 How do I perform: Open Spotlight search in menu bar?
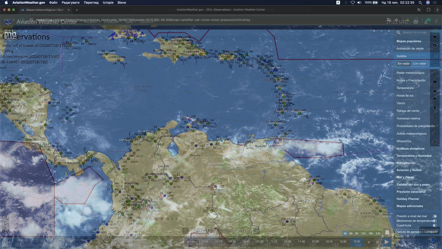(x=420, y=3)
